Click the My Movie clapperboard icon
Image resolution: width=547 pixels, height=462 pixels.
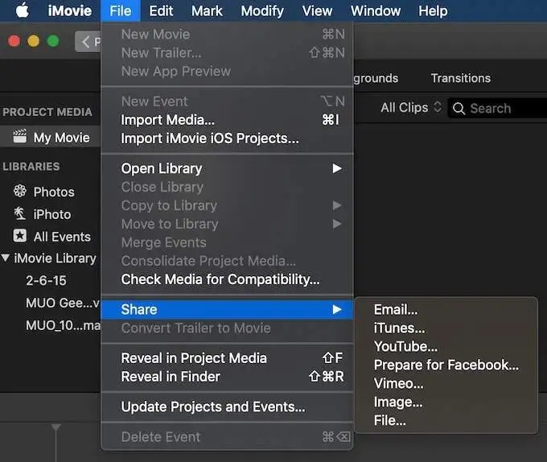(x=19, y=136)
